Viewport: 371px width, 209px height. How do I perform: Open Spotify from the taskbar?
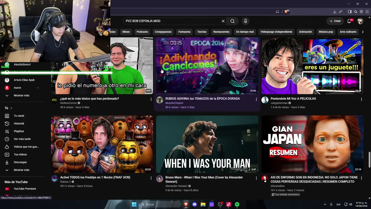coord(237,204)
